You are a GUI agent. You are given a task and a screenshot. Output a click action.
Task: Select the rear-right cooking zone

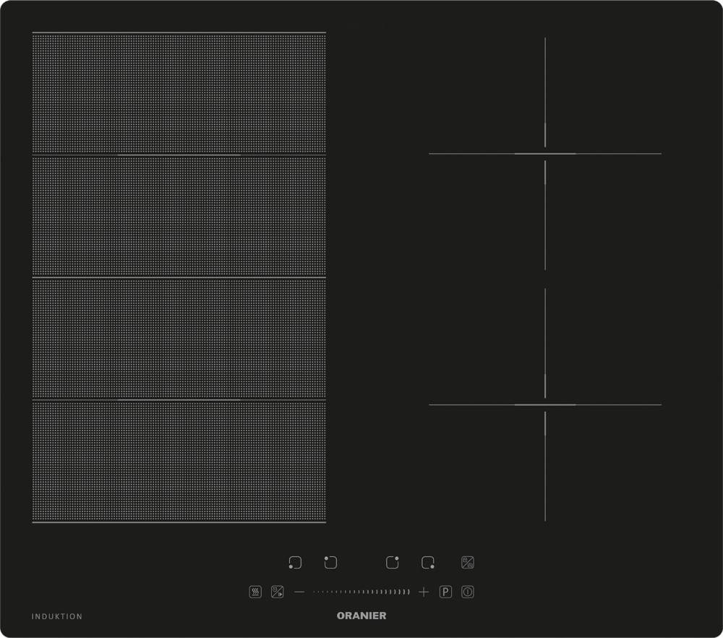393,563
